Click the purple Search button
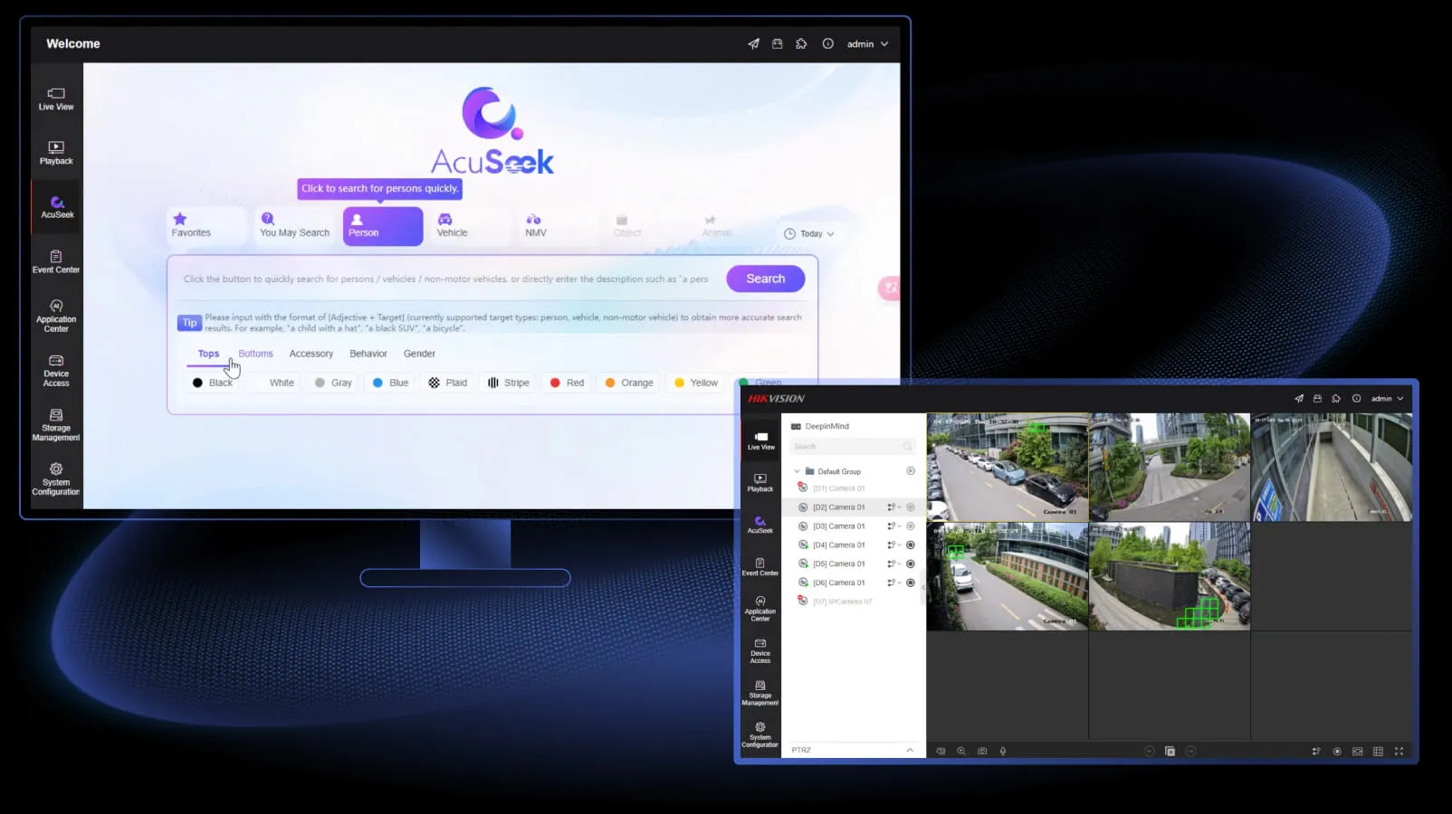Image resolution: width=1452 pixels, height=814 pixels. [765, 279]
